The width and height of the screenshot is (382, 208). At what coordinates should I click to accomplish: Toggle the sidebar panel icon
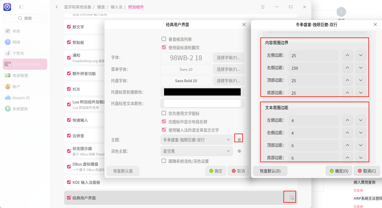pyautogui.click(x=21, y=7)
